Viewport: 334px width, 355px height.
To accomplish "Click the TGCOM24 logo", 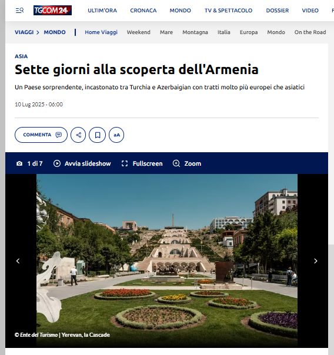I will [52, 10].
